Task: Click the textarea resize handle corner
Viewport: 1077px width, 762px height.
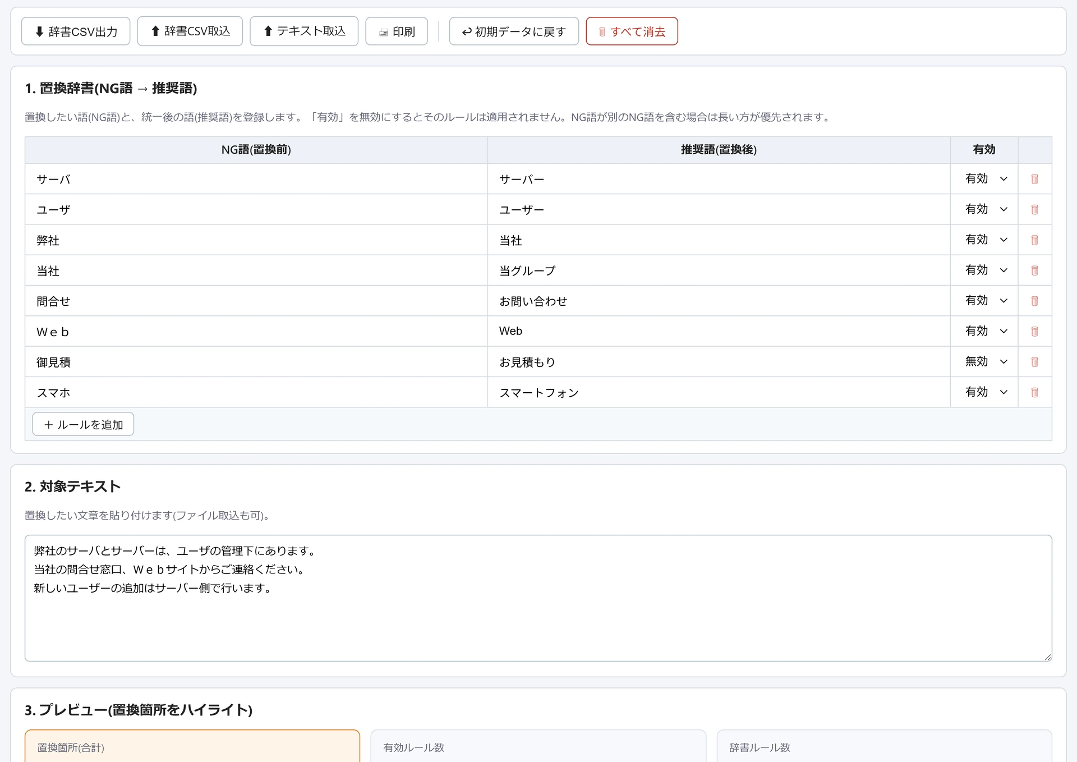Action: click(1047, 657)
